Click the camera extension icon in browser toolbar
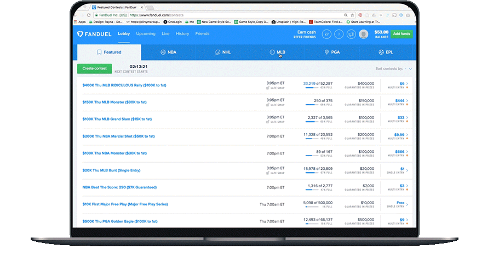This screenshot has width=493, height=261. point(408,15)
